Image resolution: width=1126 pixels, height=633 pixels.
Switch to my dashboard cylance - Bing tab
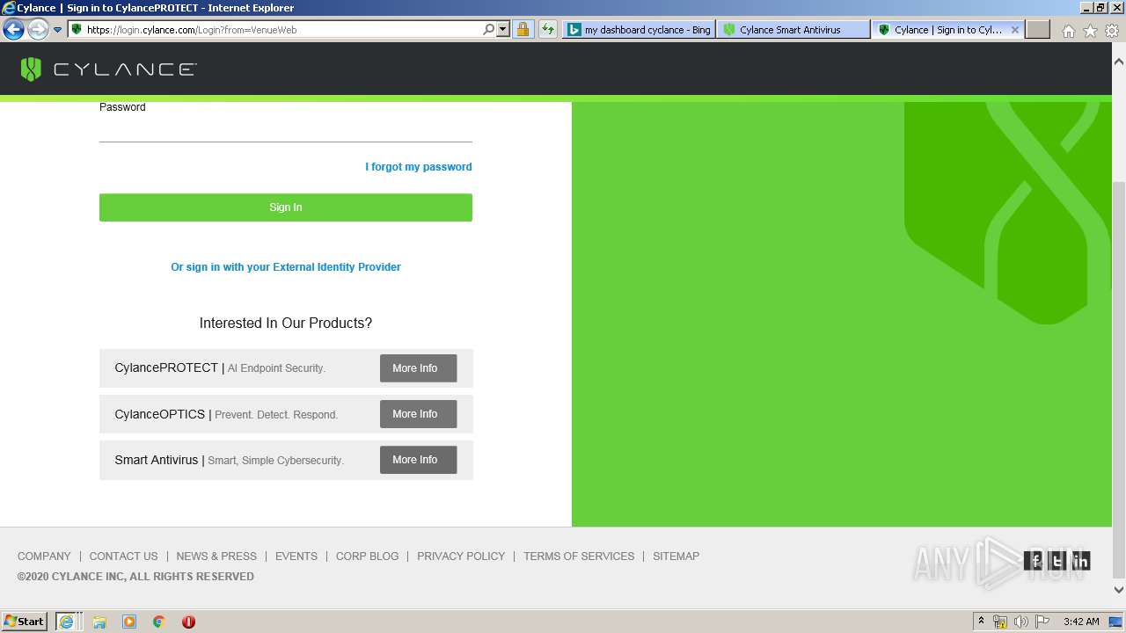[x=639, y=29]
